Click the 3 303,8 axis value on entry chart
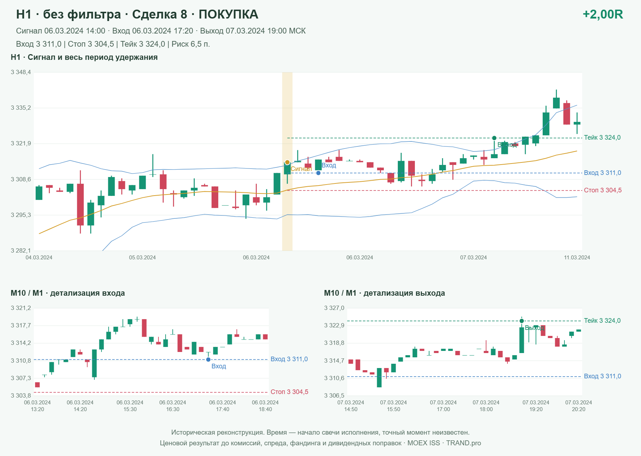 point(21,395)
